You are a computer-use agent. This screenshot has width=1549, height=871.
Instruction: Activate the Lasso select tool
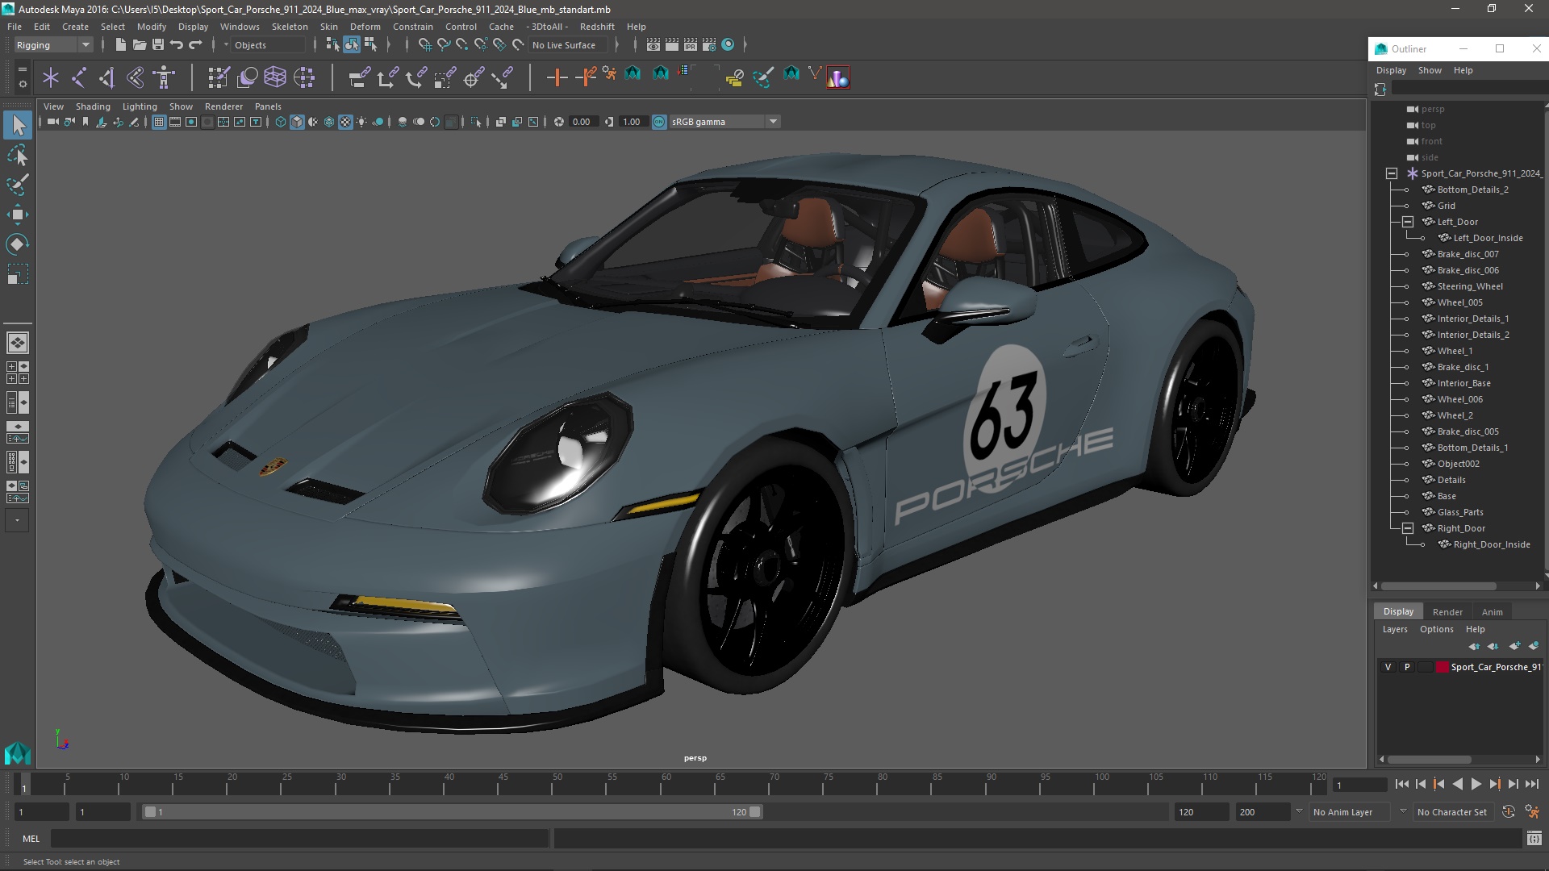pyautogui.click(x=18, y=155)
